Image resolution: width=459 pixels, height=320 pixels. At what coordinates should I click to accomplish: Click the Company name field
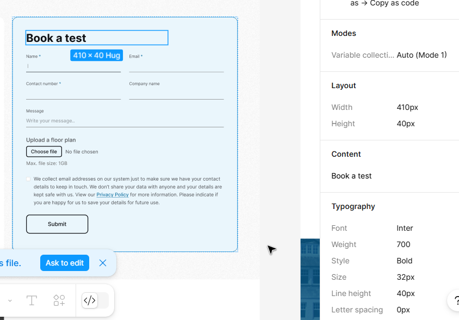[176, 94]
